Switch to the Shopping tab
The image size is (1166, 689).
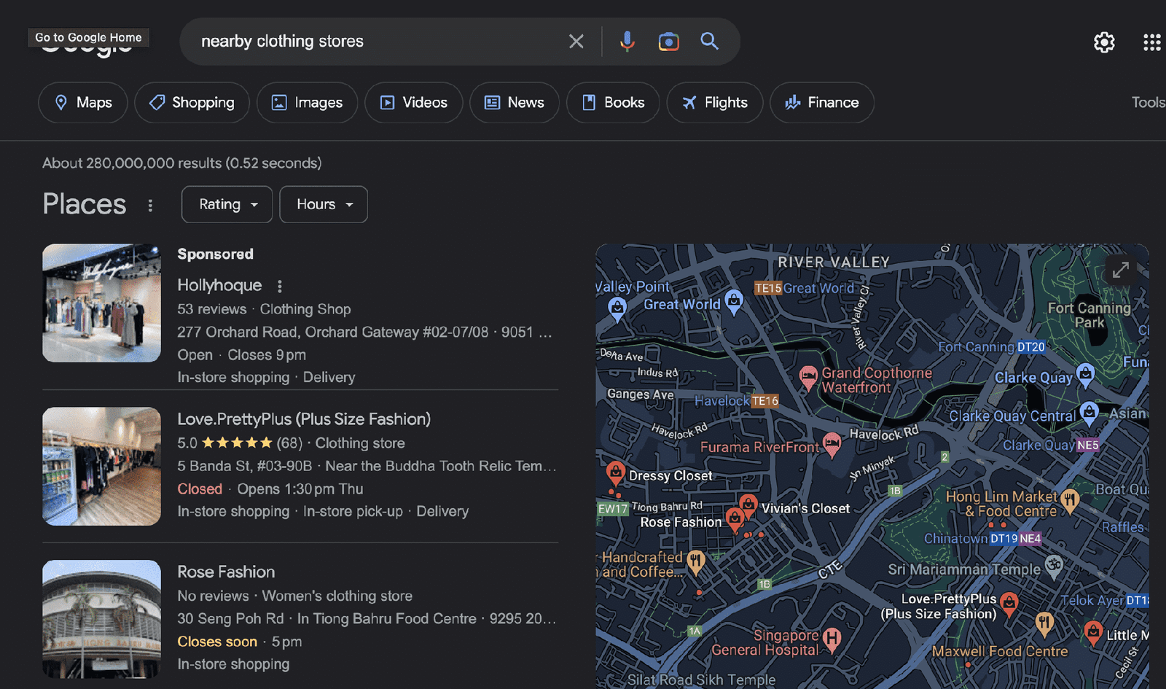pos(192,103)
